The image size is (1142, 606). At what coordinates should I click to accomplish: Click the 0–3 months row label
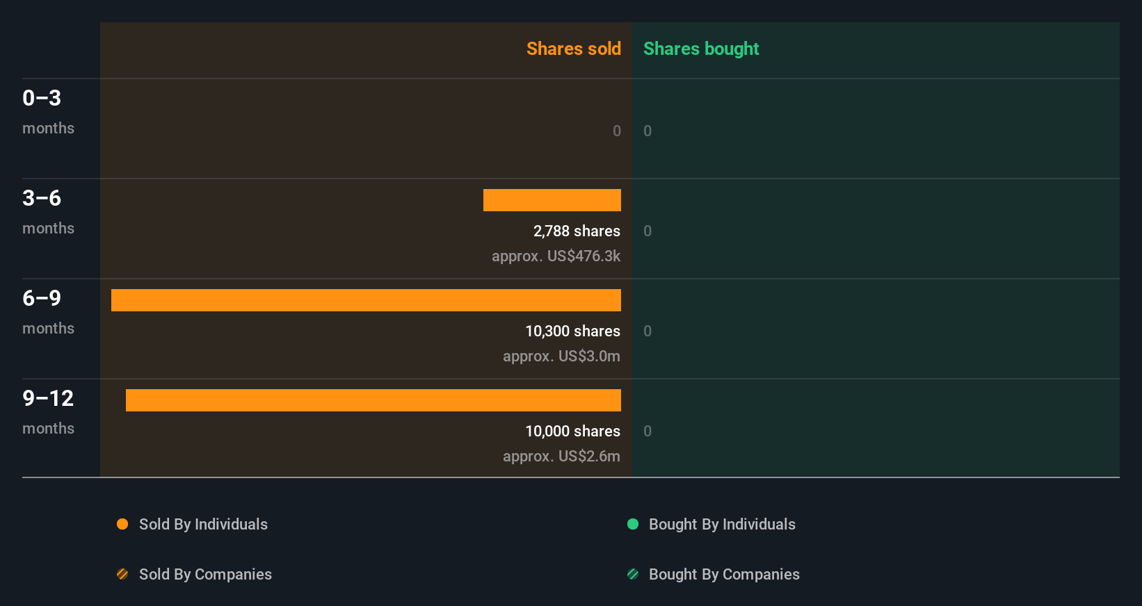(x=48, y=112)
